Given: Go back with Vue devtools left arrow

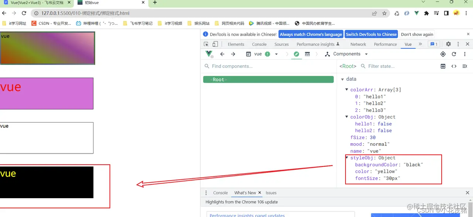Looking at the screenshot, I should click(222, 54).
